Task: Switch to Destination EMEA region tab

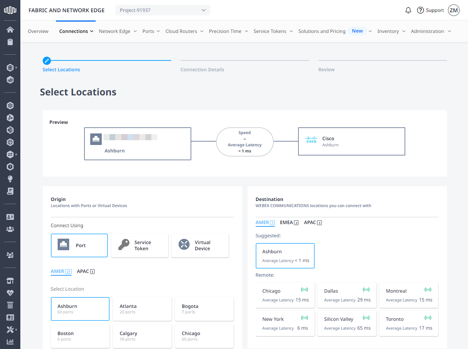Action: pyautogui.click(x=289, y=222)
